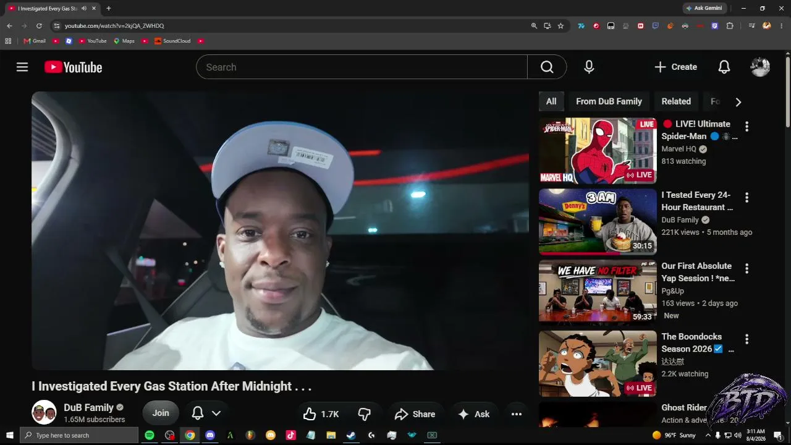This screenshot has width=791, height=445.
Task: Open the 3 AM Denny's restaurant video thumbnail
Action: pos(598,222)
